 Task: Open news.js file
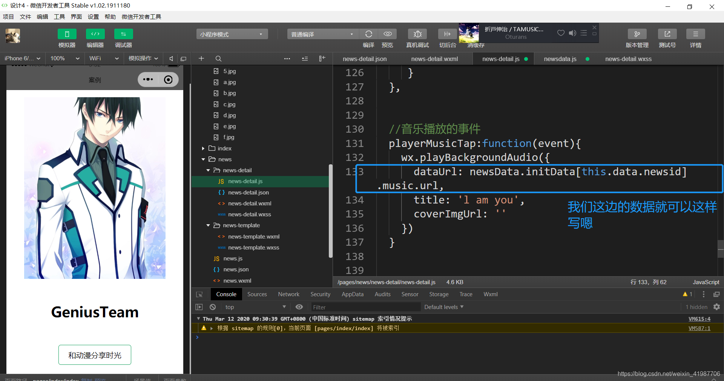pos(232,258)
